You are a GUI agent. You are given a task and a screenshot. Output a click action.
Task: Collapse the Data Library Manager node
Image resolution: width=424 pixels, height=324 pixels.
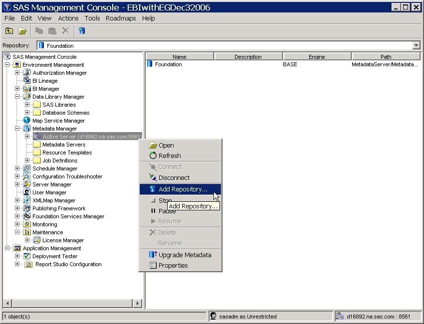17,97
